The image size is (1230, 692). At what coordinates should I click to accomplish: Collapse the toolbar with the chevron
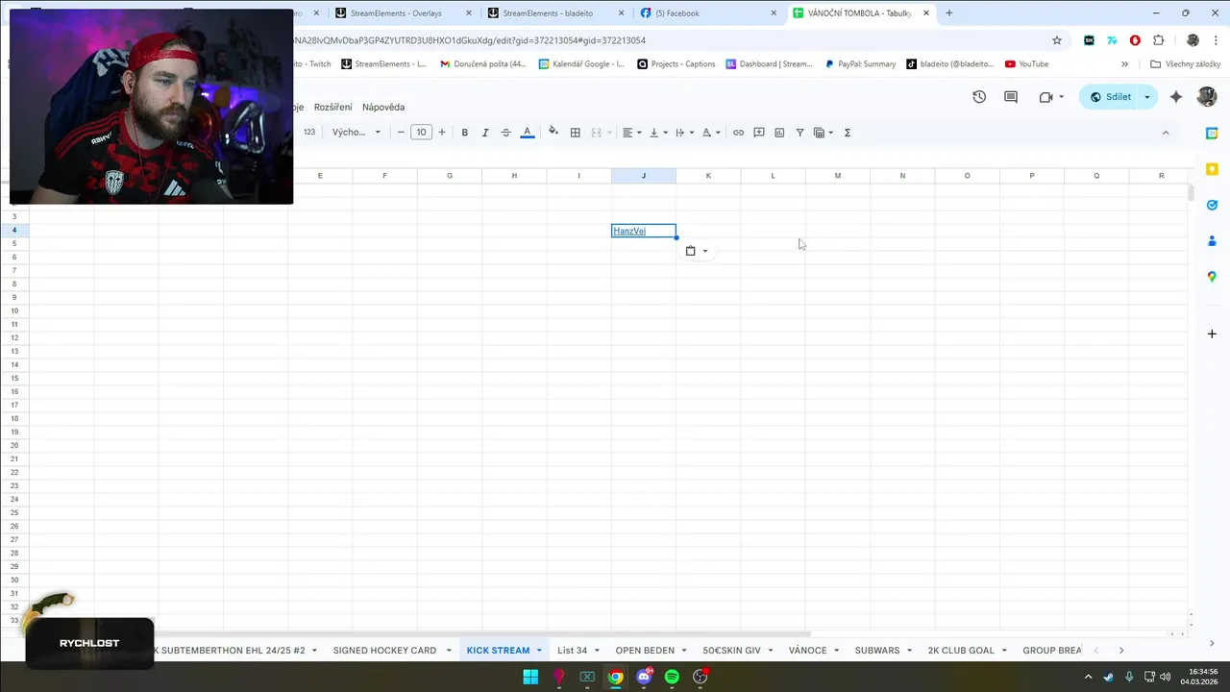pyautogui.click(x=1166, y=133)
